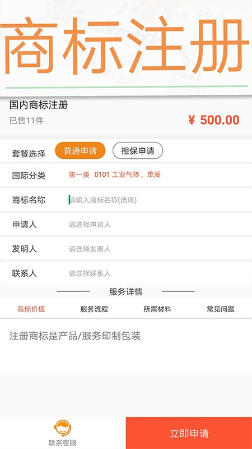
Task: Tap the 联系客服 text label
Action: (x=63, y=443)
